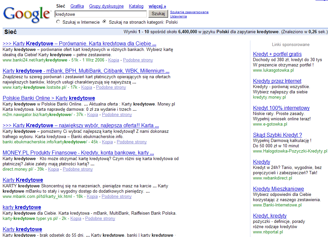The image size is (328, 237).
Task: Open Kopia link for banki.ebukmacherskie.info result
Action: 107,142
